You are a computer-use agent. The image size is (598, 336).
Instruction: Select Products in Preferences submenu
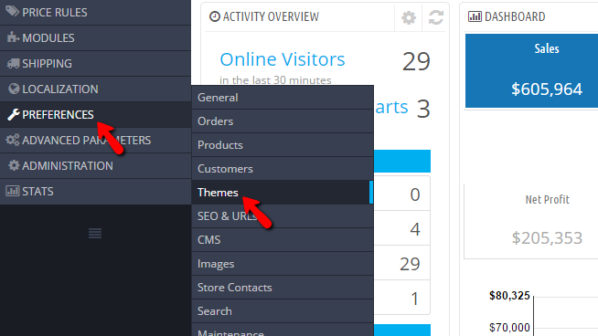(x=283, y=145)
